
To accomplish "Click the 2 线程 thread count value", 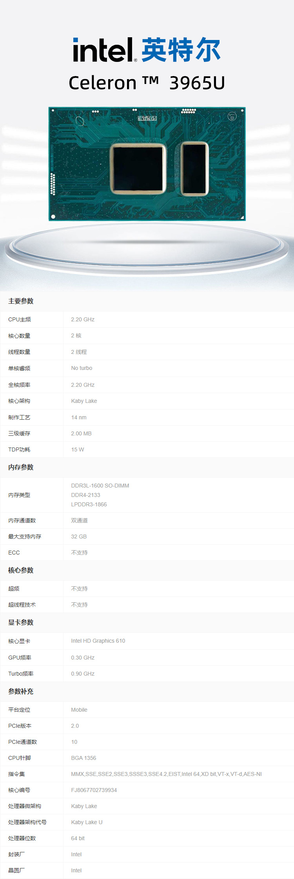I will click(x=79, y=352).
